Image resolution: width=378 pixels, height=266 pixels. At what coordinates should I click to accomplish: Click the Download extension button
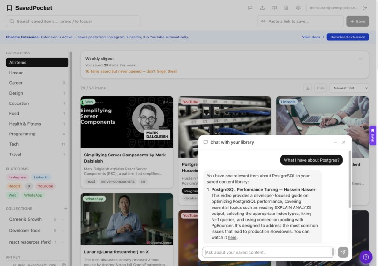pos(348,37)
